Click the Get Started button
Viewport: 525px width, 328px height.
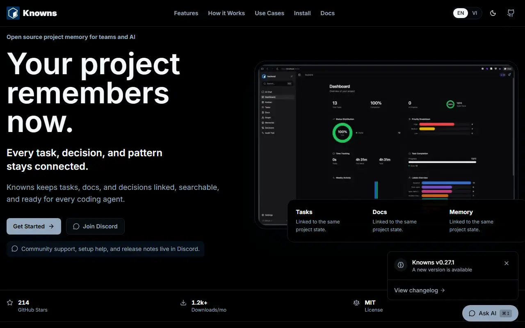point(34,226)
